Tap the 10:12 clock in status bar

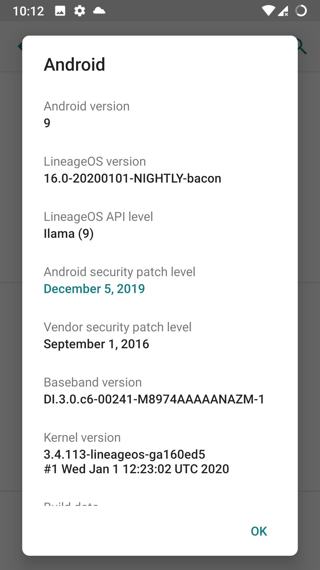pyautogui.click(x=28, y=11)
